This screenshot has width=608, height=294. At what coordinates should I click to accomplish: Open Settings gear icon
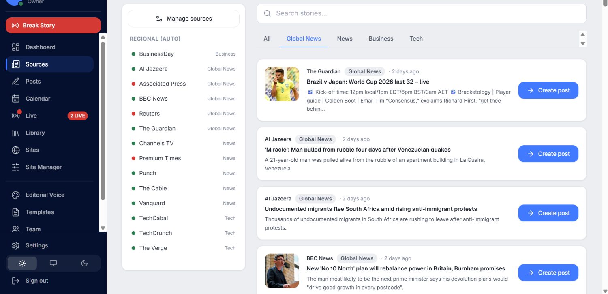16,245
